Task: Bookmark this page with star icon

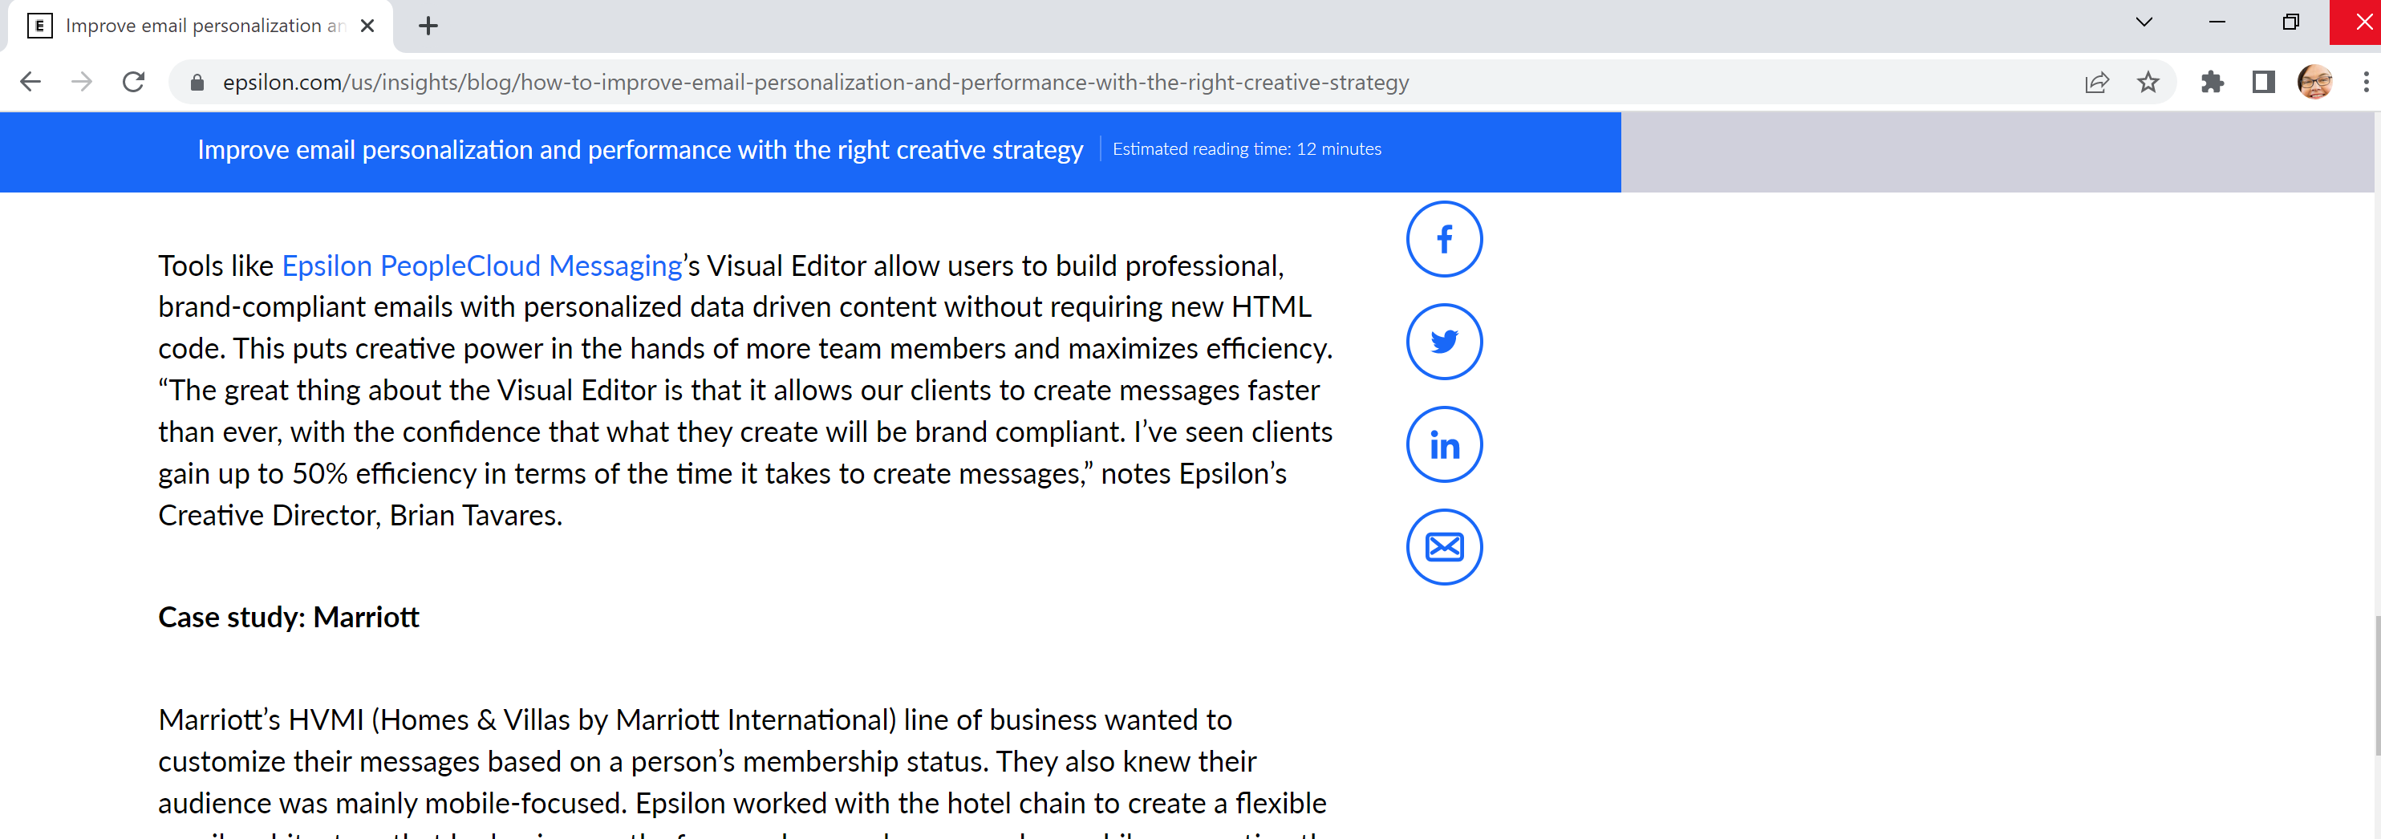Action: [x=2148, y=83]
